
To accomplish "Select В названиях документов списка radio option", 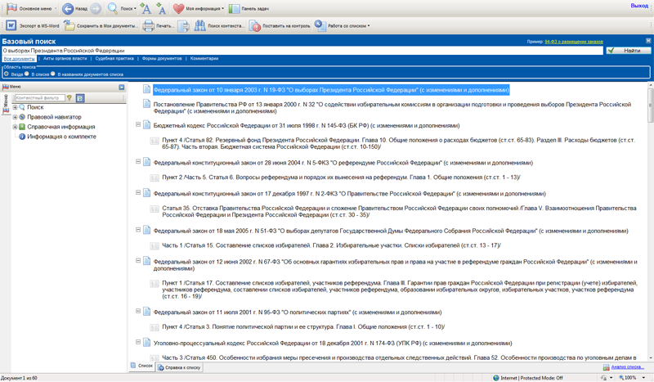I will tap(53, 74).
